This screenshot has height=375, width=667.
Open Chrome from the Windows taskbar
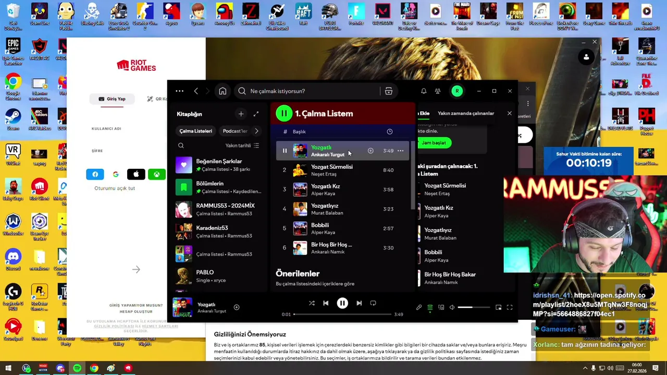pyautogui.click(x=94, y=368)
